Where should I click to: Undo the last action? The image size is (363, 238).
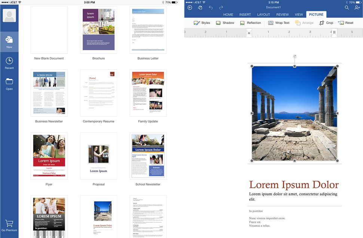210,7
